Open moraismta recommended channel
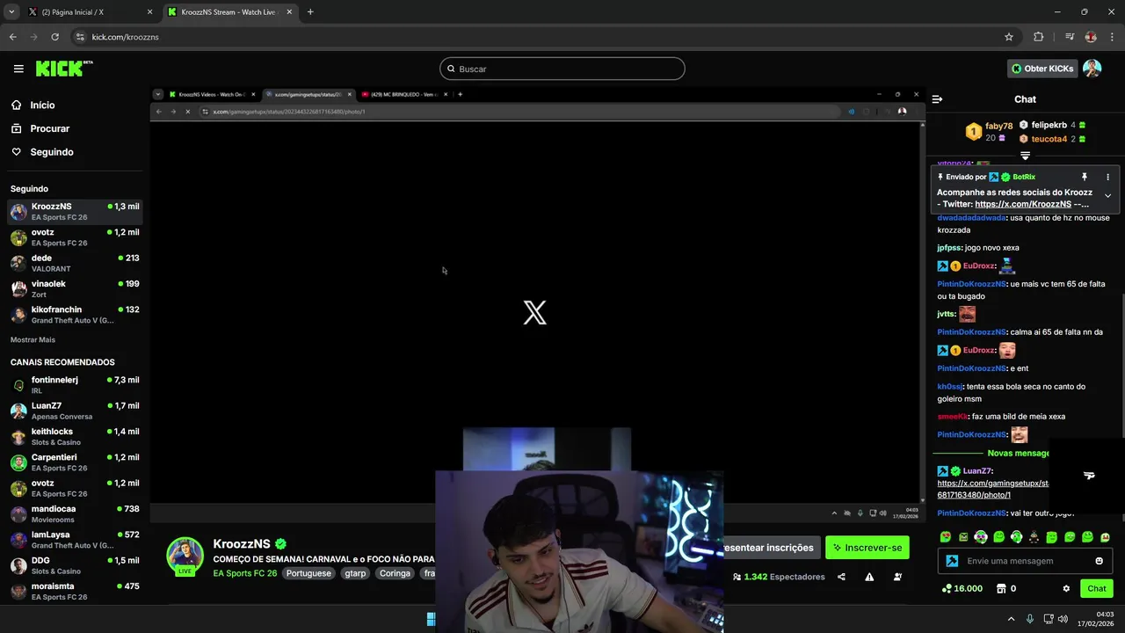The height and width of the screenshot is (633, 1125). pyautogui.click(x=74, y=591)
